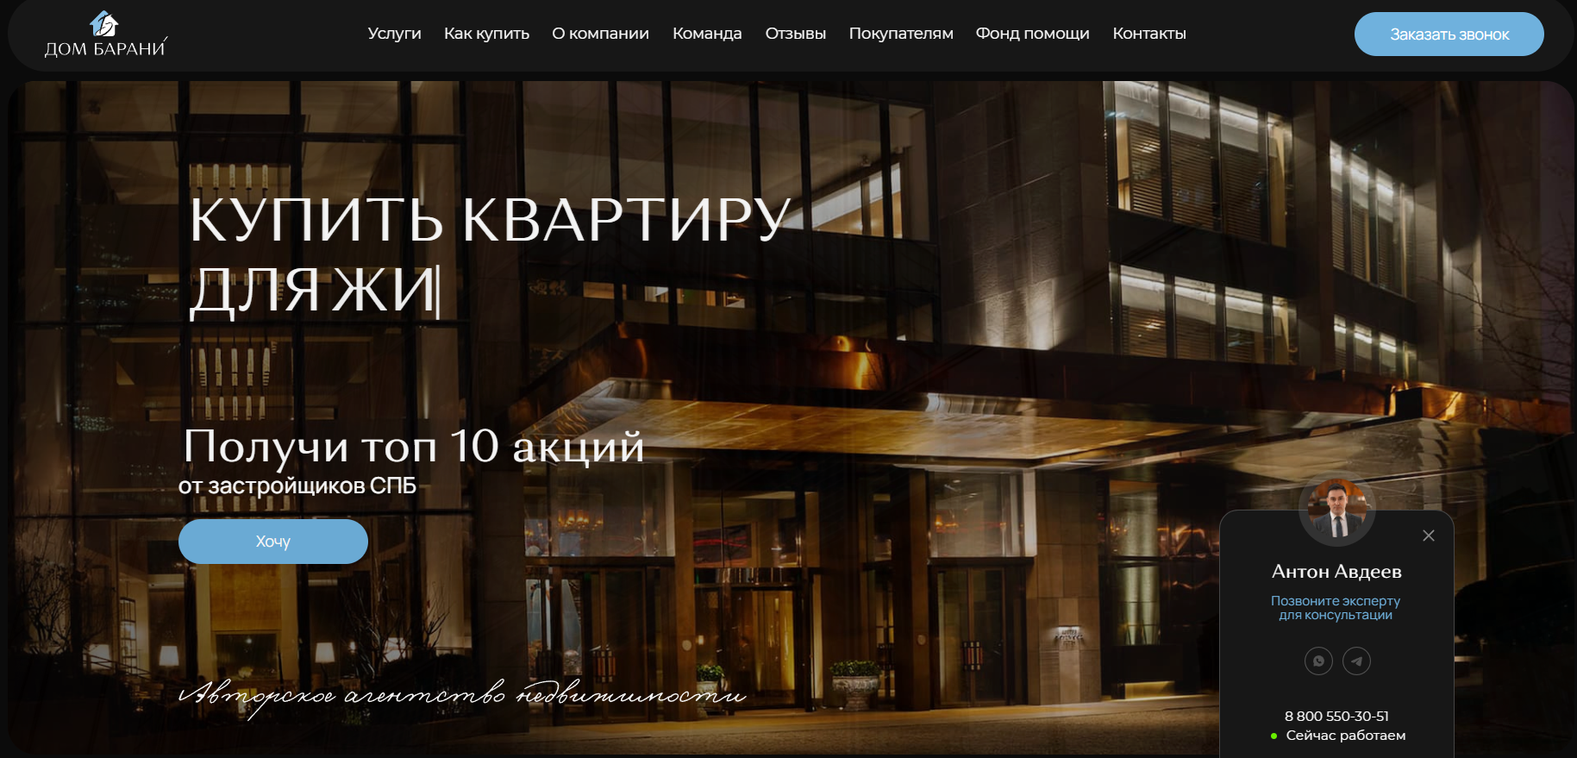Go to Как купить section
The width and height of the screenshot is (1577, 758).
click(486, 34)
